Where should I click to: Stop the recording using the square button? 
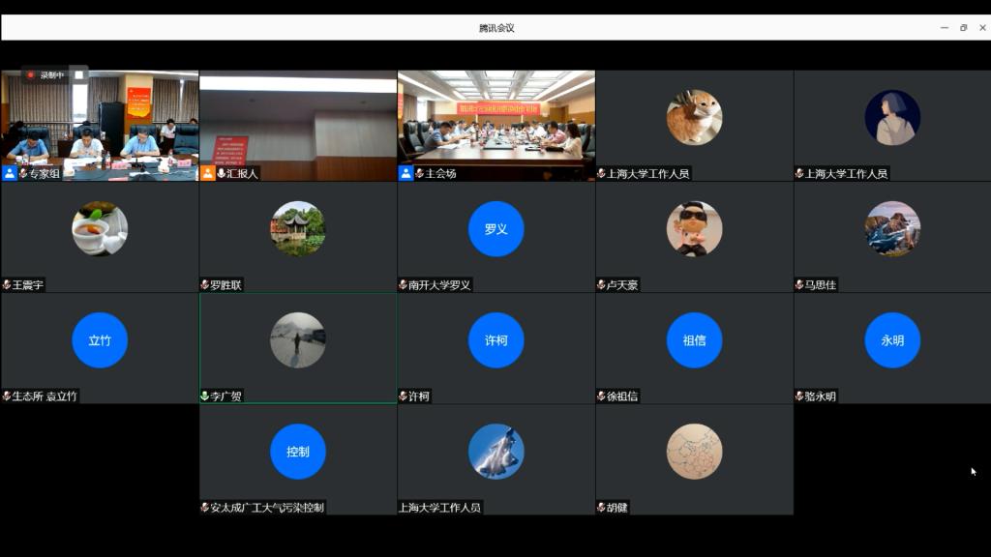click(79, 74)
